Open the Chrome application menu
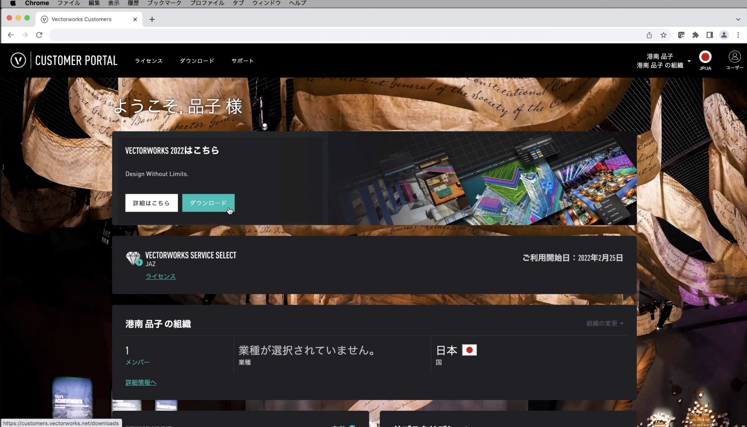The height and width of the screenshot is (427, 747). [37, 3]
